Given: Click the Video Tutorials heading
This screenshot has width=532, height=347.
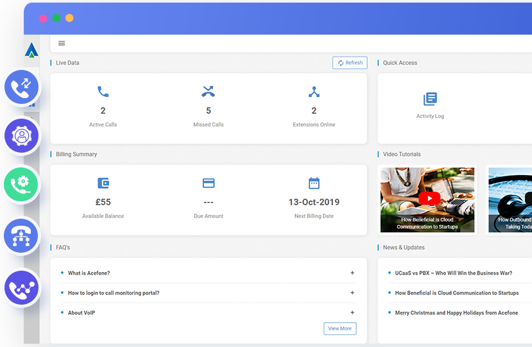Looking at the screenshot, I should 402,154.
